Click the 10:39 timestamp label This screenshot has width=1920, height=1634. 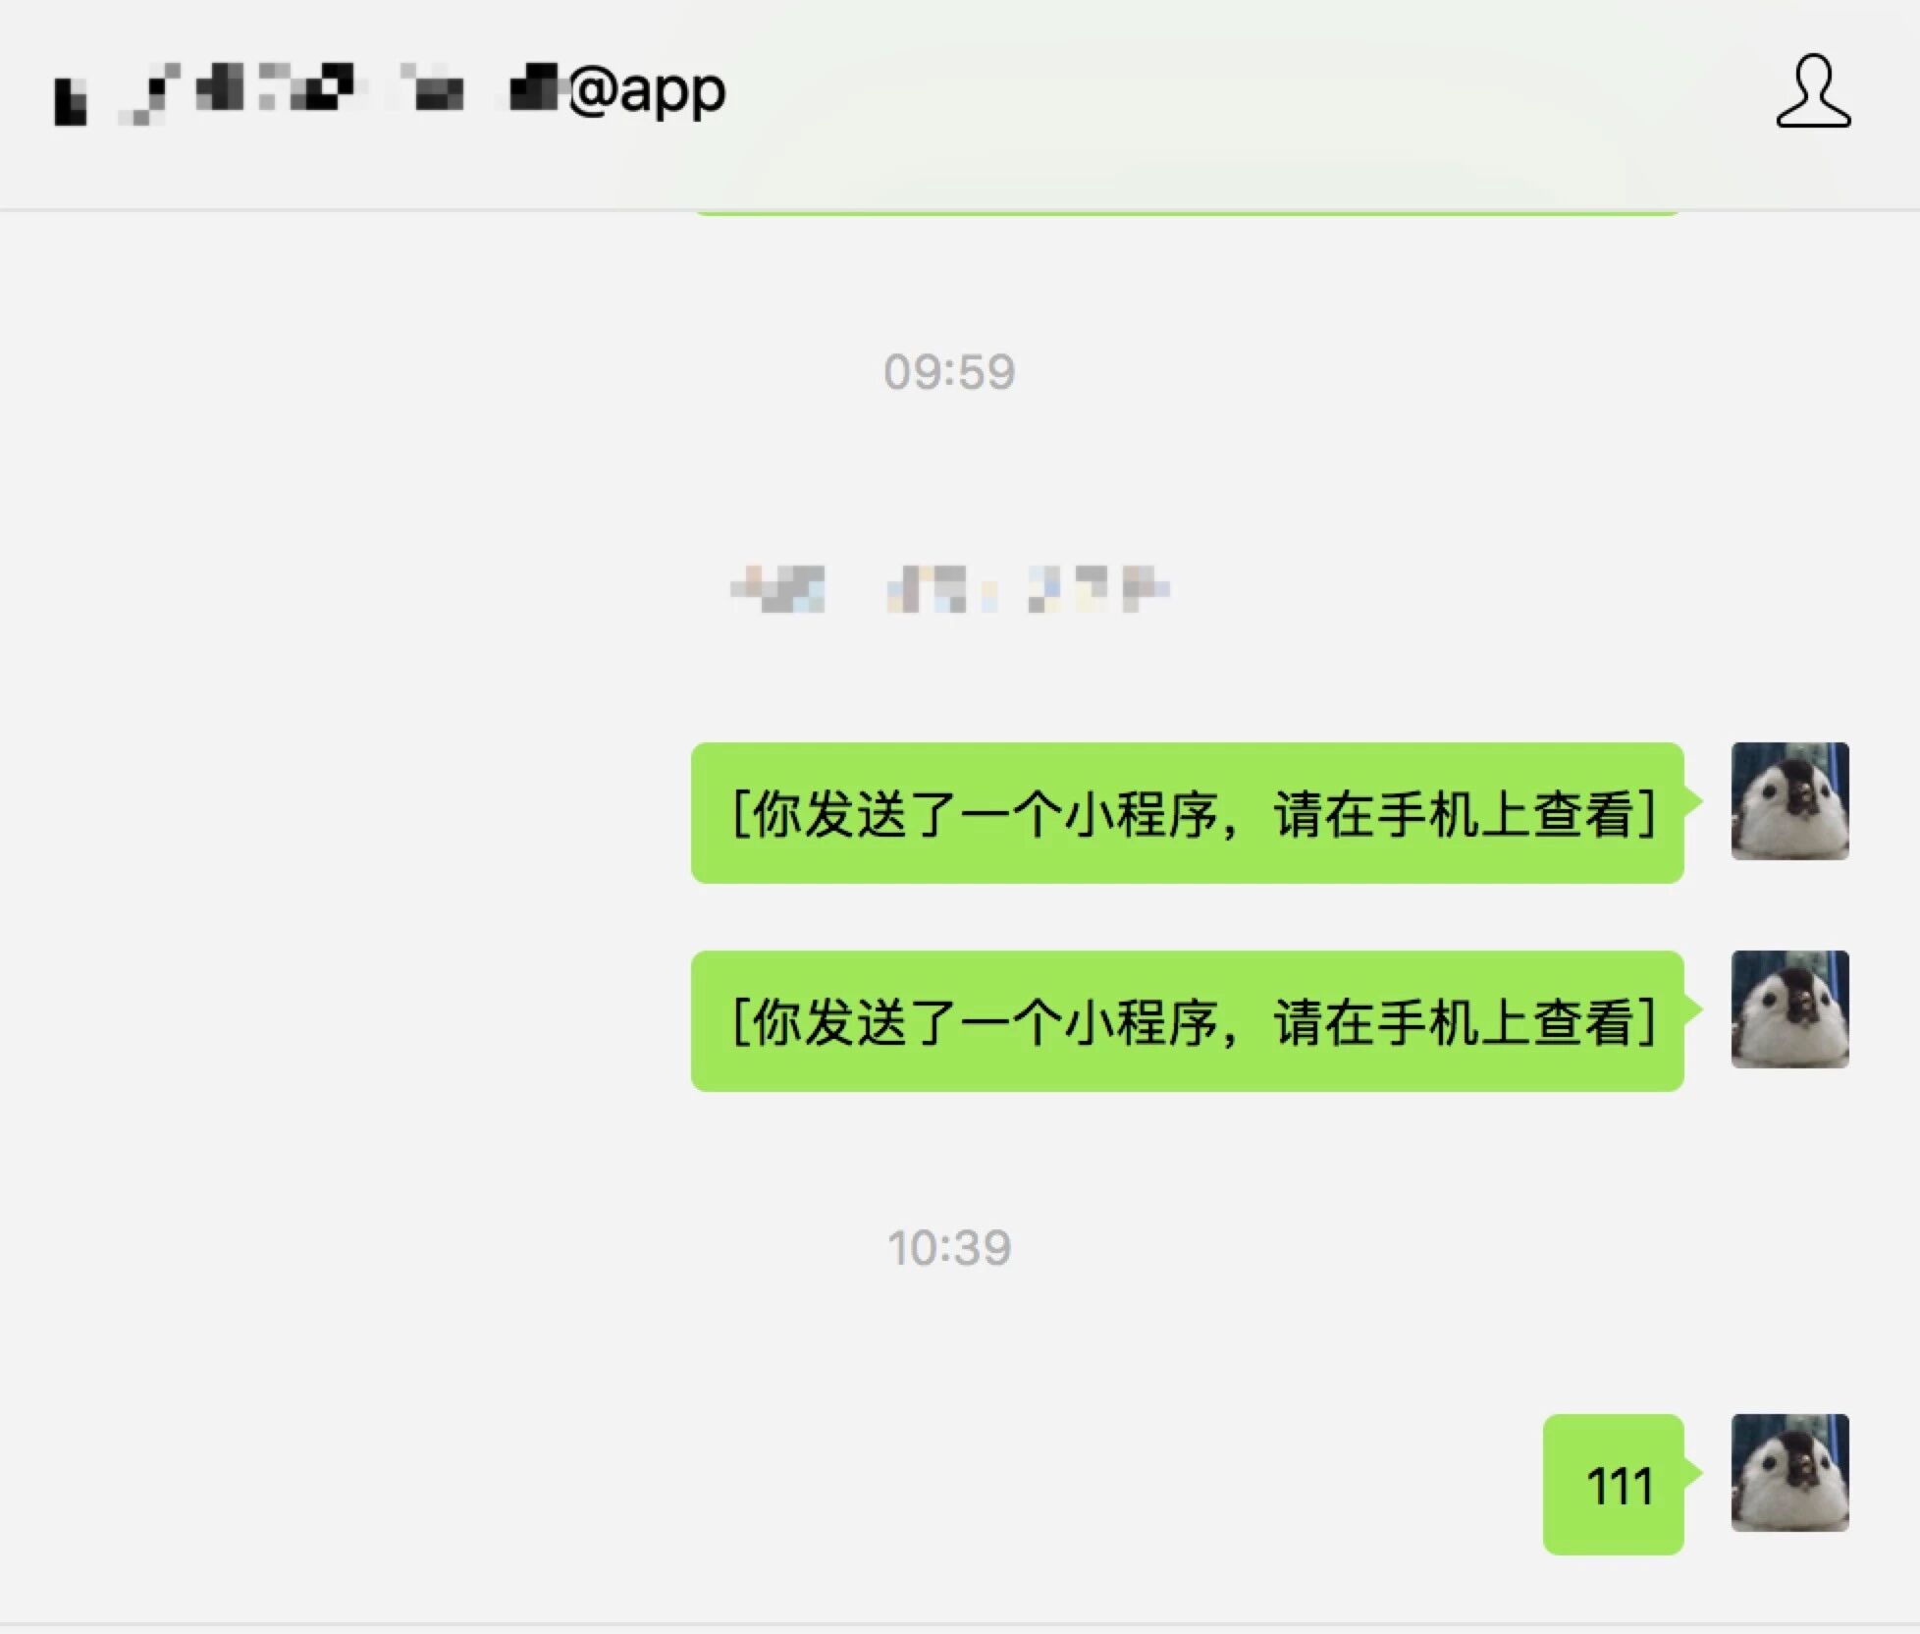pyautogui.click(x=949, y=1248)
